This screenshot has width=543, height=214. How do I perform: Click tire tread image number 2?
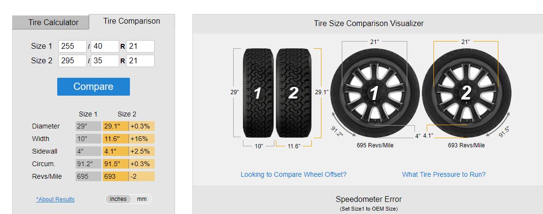point(293,93)
